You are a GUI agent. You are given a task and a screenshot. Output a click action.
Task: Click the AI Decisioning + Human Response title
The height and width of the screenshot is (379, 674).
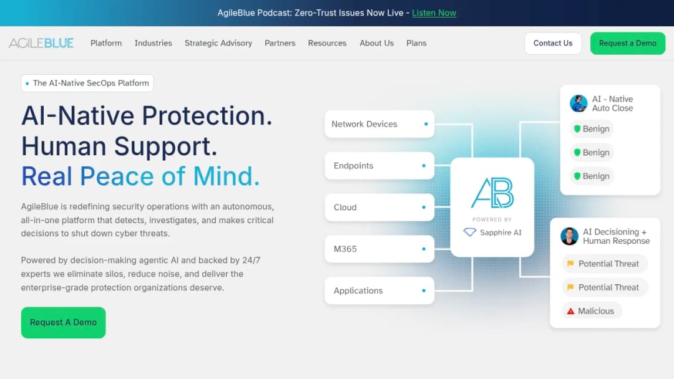[616, 236]
